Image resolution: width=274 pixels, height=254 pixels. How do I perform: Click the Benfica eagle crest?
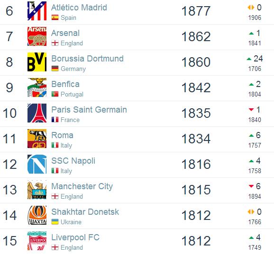(x=37, y=88)
